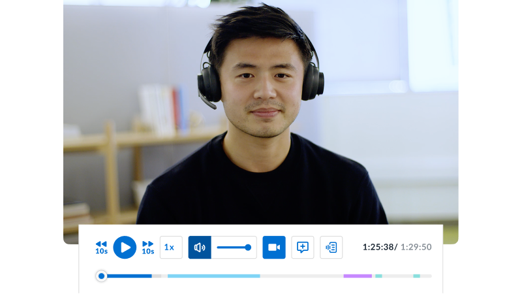Click the timeline playhead knob

[x=102, y=276]
